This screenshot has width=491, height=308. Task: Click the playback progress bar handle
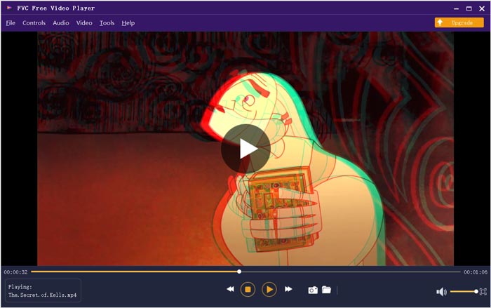click(x=239, y=272)
